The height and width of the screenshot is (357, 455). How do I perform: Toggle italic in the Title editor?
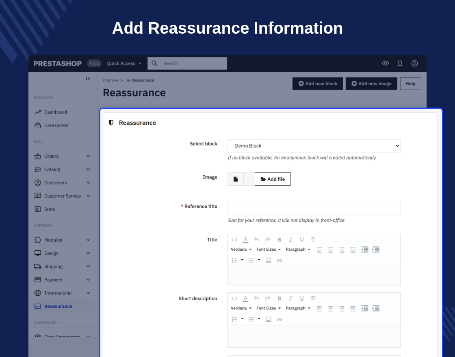point(290,240)
